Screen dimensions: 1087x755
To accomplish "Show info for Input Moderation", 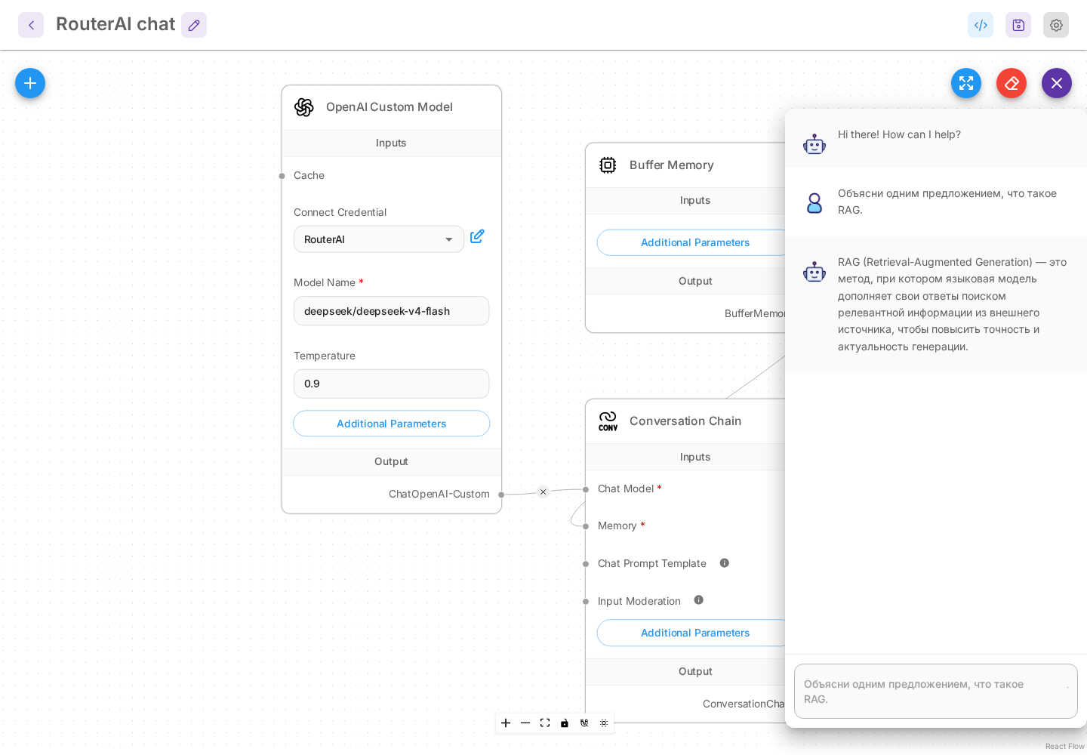I will click(x=699, y=600).
